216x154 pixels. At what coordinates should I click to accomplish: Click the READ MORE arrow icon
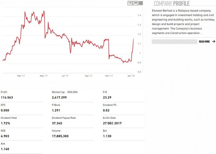click(x=214, y=41)
